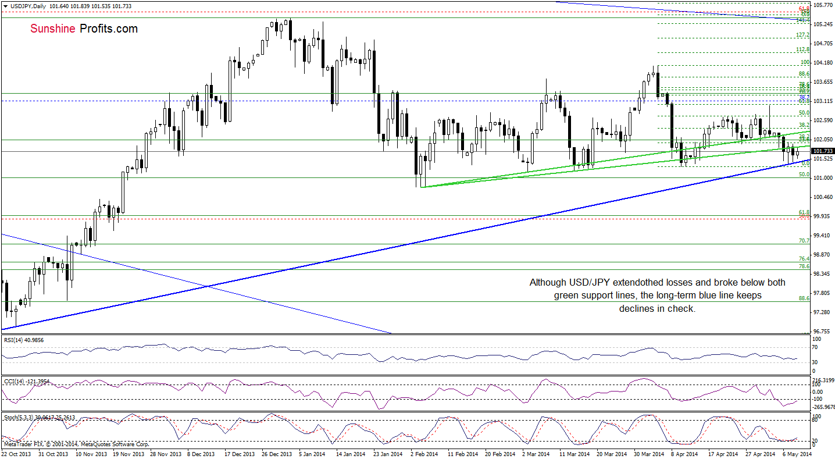
Task: Click the 100.460 price axis label
Action: [x=823, y=197]
